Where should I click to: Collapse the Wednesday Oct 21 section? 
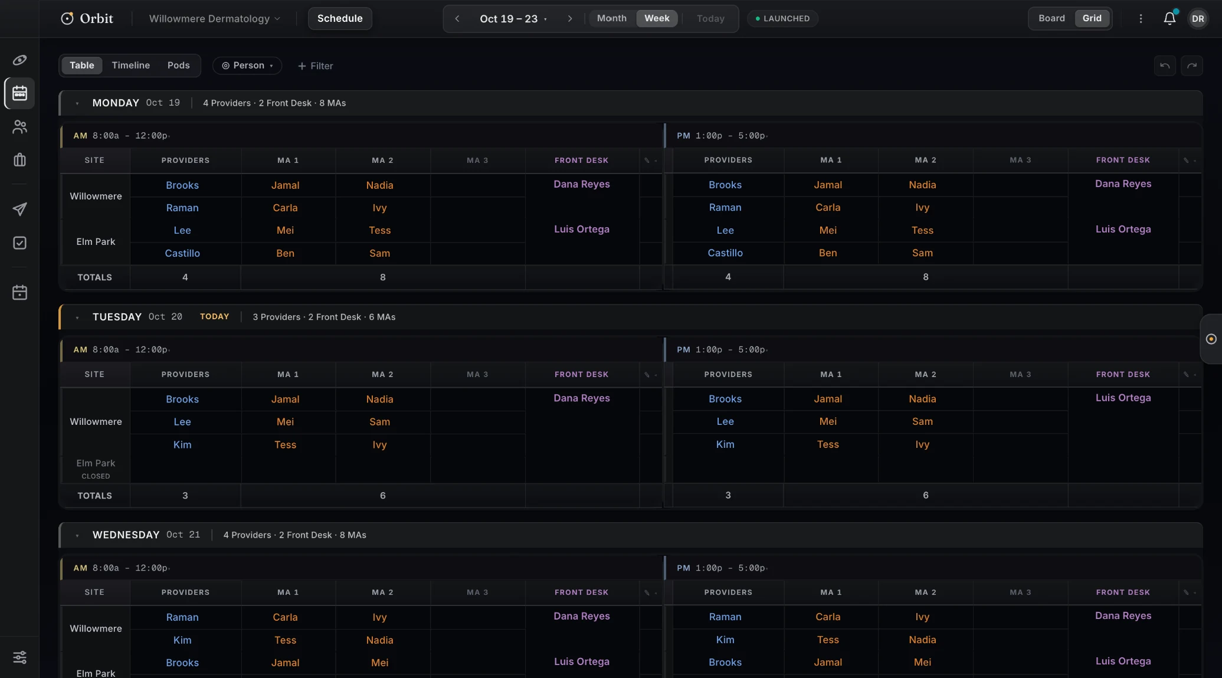click(77, 536)
